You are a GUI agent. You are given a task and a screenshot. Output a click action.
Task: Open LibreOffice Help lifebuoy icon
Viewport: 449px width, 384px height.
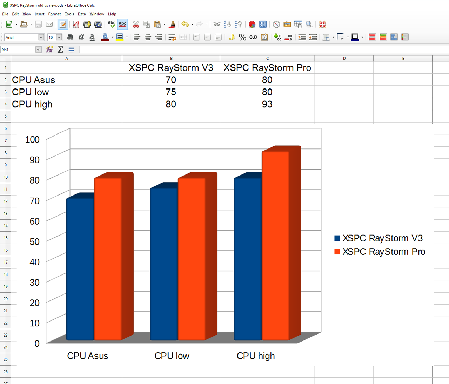(322, 24)
